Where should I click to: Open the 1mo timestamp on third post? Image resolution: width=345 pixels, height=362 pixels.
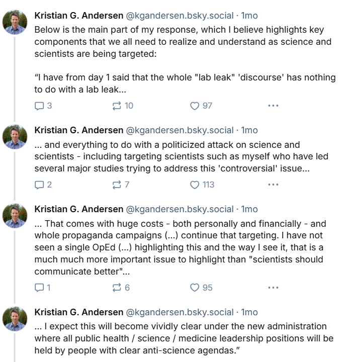[249, 209]
